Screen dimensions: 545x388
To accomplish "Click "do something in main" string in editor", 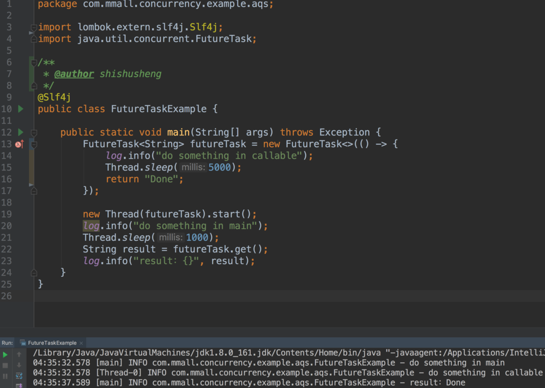I will point(195,226).
